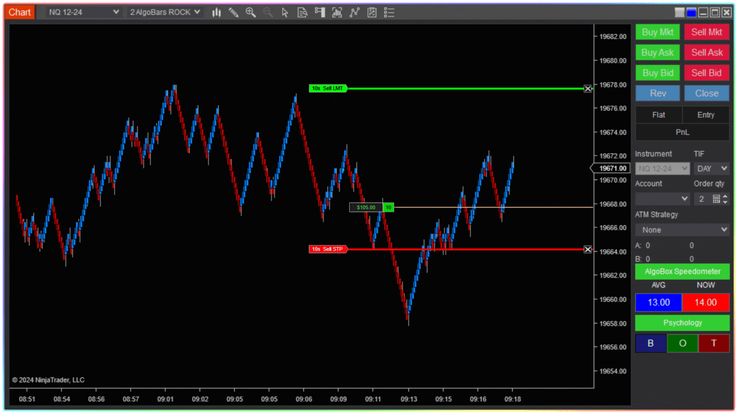
Task: Open the Strategies line-graph icon
Action: point(354,12)
